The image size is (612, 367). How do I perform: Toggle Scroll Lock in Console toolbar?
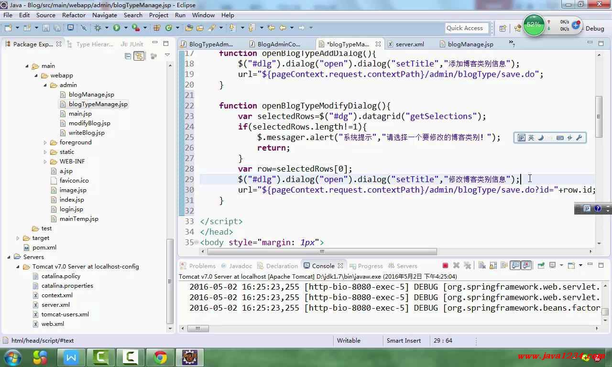coord(493,265)
